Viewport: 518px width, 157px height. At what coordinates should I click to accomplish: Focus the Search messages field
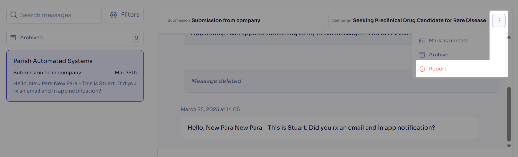(x=54, y=15)
